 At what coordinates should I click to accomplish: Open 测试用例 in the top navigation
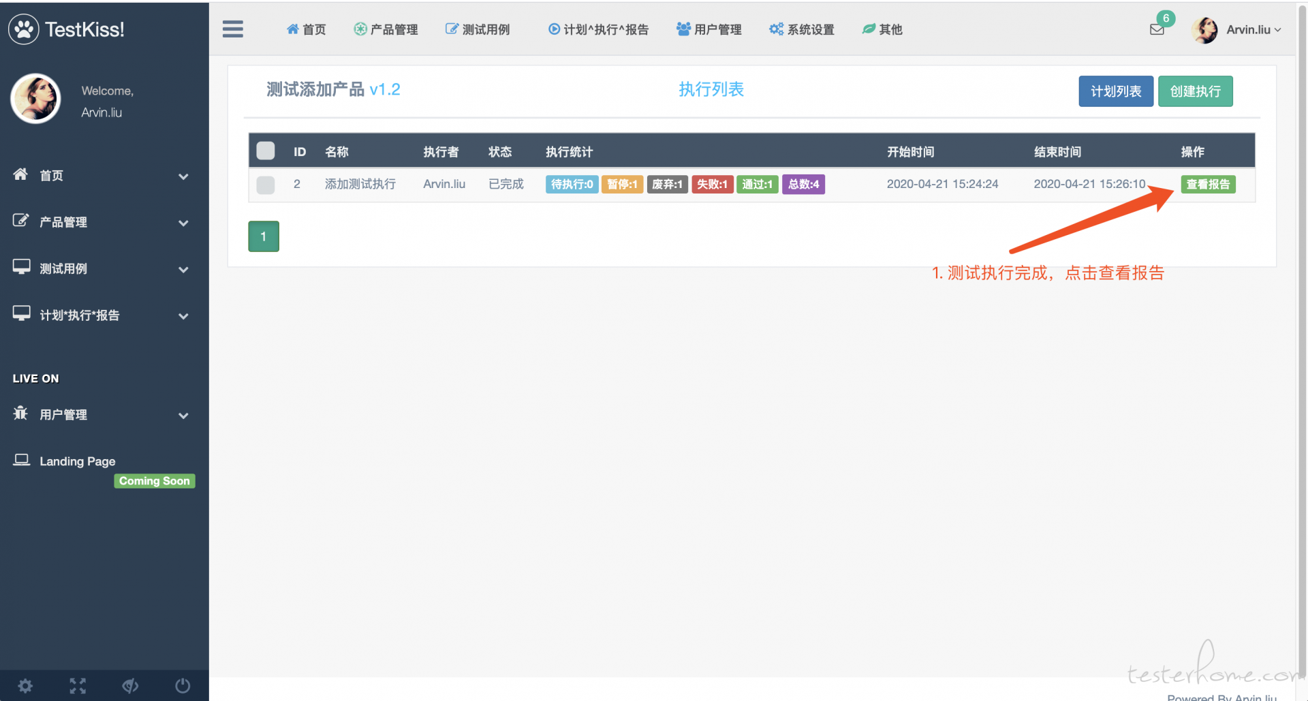(x=478, y=29)
